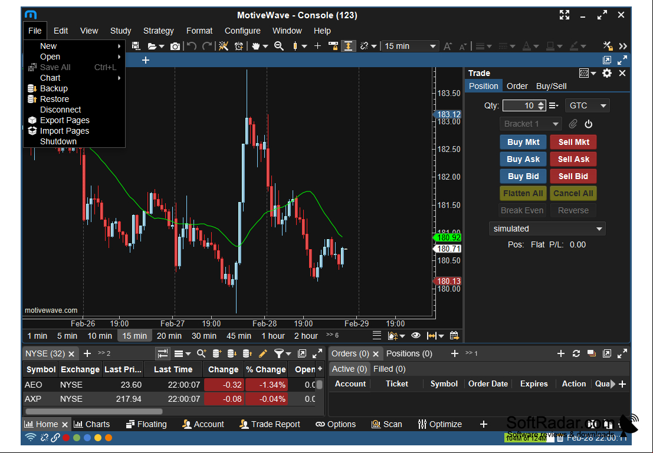This screenshot has width=653, height=453.
Task: Click the locked ruler icon in toolbar
Action: click(x=333, y=46)
